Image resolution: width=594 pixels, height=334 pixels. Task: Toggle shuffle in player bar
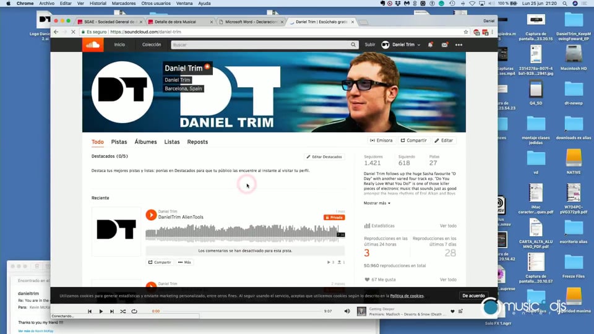123,311
